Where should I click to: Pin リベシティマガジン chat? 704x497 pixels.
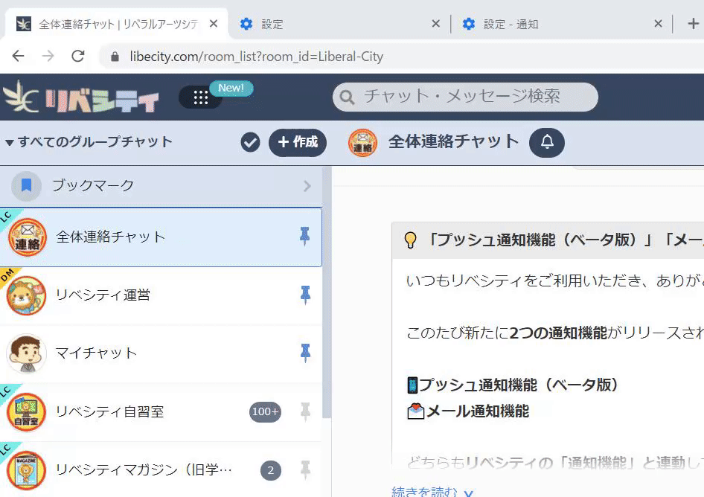click(x=305, y=470)
